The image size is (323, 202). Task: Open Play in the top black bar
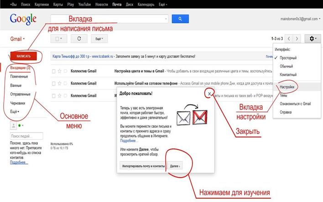coord(70,4)
